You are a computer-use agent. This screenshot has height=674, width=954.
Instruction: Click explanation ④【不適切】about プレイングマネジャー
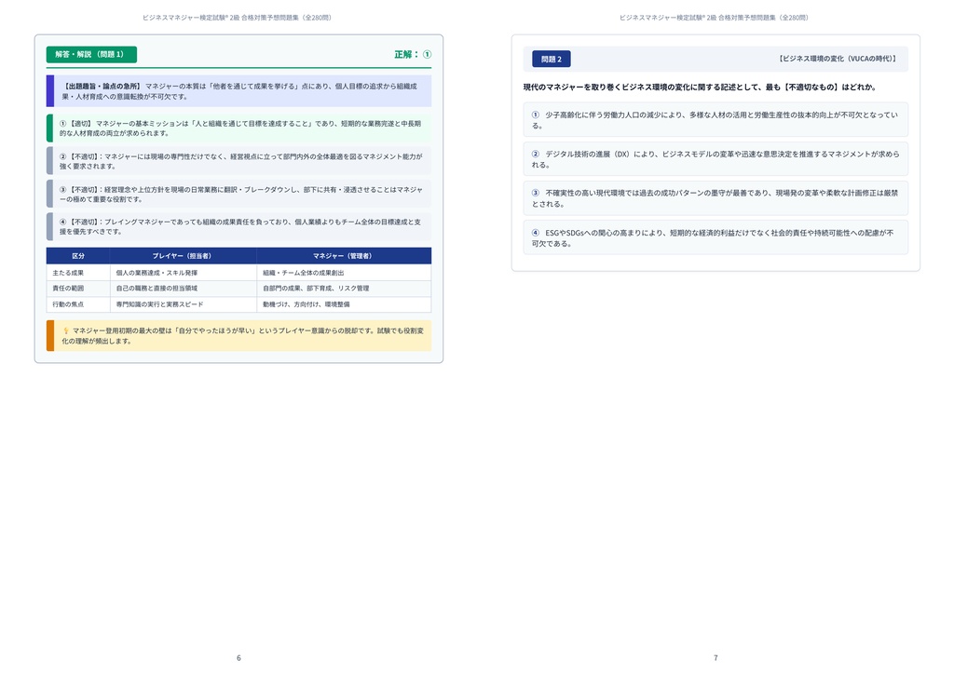(x=238, y=227)
